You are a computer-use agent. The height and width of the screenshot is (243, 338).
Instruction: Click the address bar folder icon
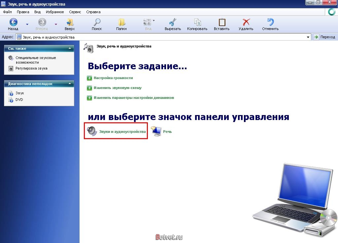[x=19, y=37]
